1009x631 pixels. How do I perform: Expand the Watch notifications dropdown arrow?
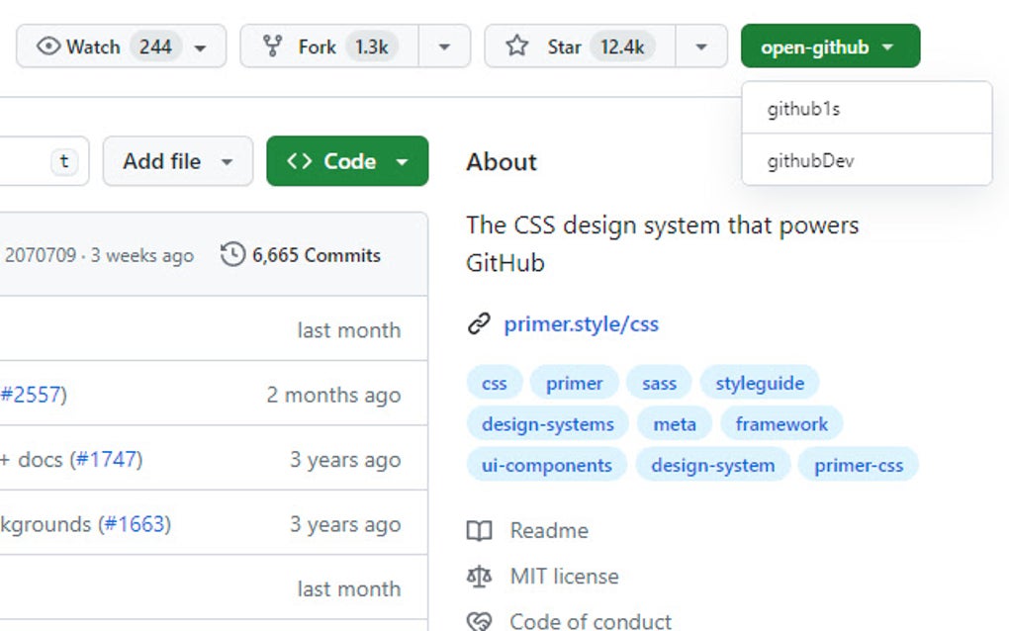coord(201,47)
